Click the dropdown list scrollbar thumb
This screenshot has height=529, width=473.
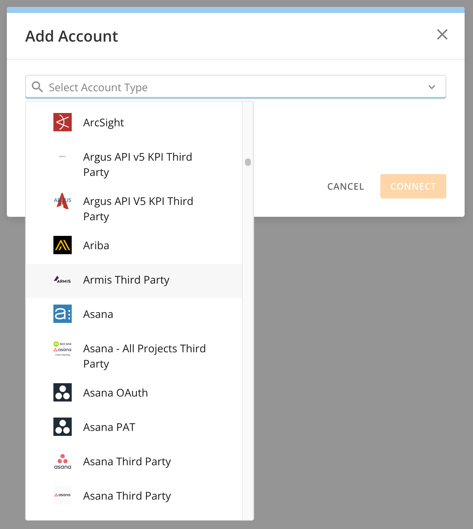[x=248, y=162]
